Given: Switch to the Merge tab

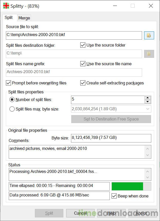Looking at the screenshot, I should [x=24, y=18].
